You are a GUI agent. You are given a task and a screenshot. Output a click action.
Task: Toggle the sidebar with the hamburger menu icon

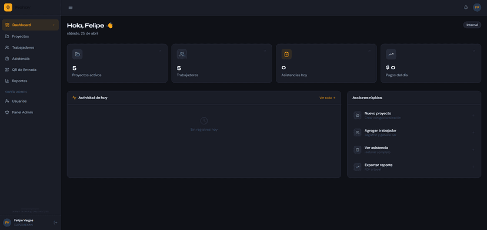click(x=71, y=8)
